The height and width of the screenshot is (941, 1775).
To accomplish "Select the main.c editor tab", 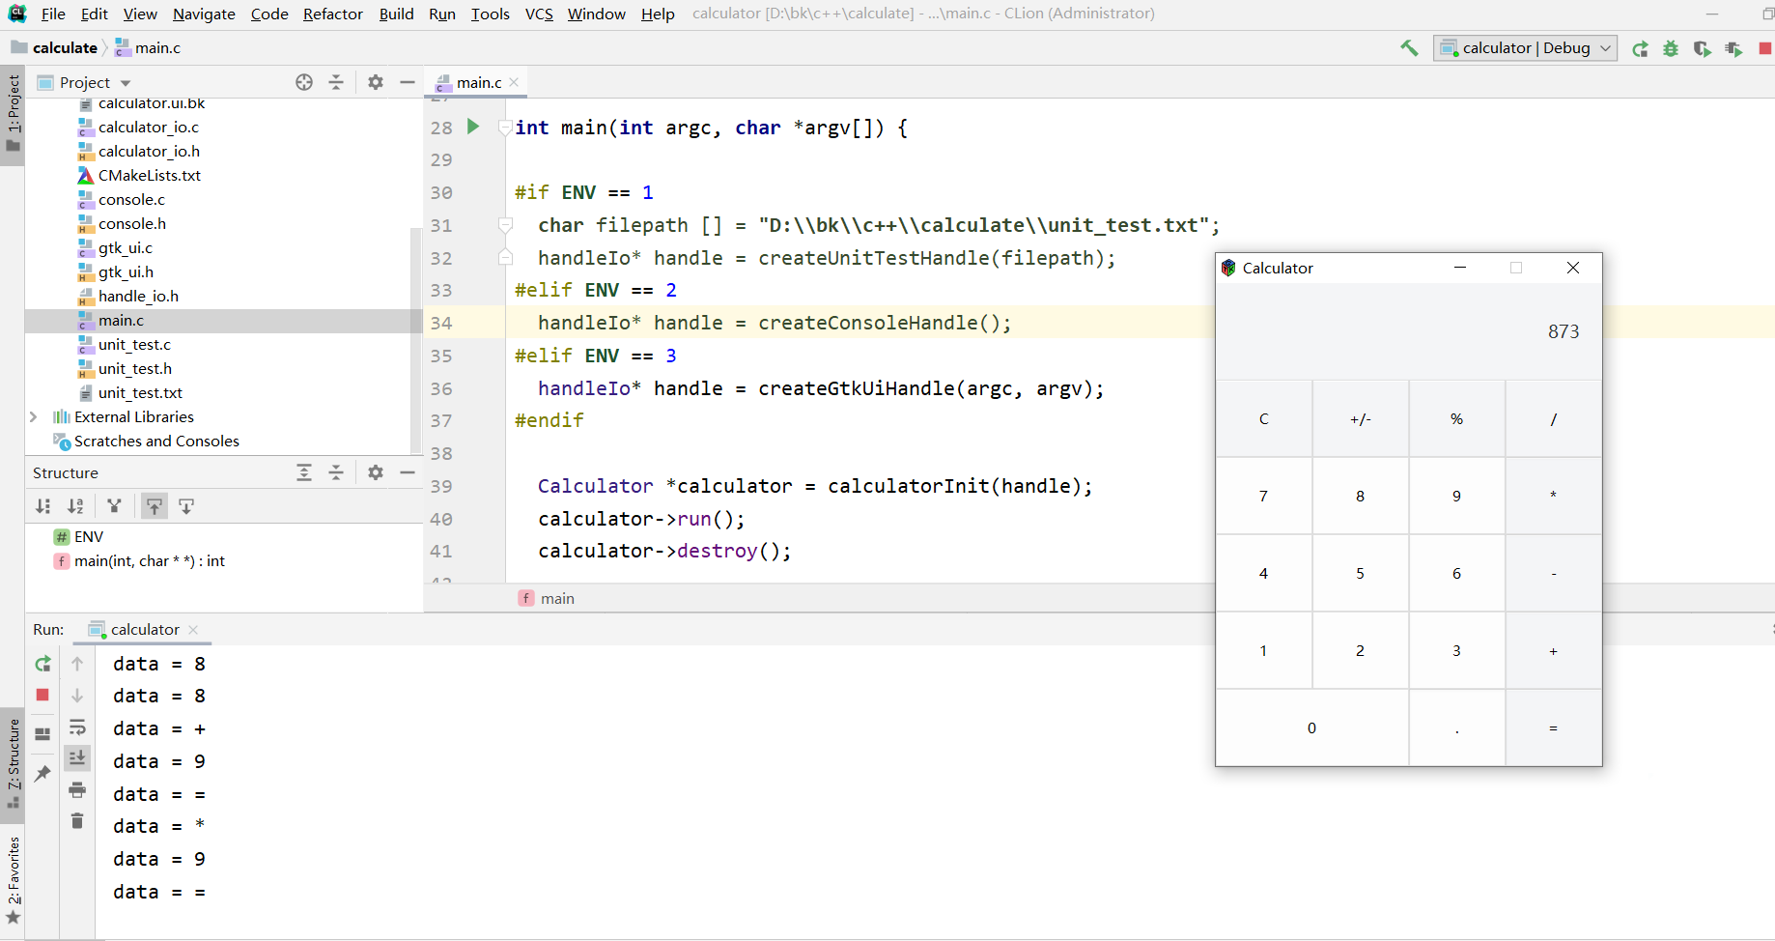I will [478, 82].
